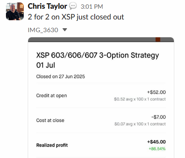185x158 pixels.
Task: Click the 3:01 PM message timestamp
Action: point(92,7)
